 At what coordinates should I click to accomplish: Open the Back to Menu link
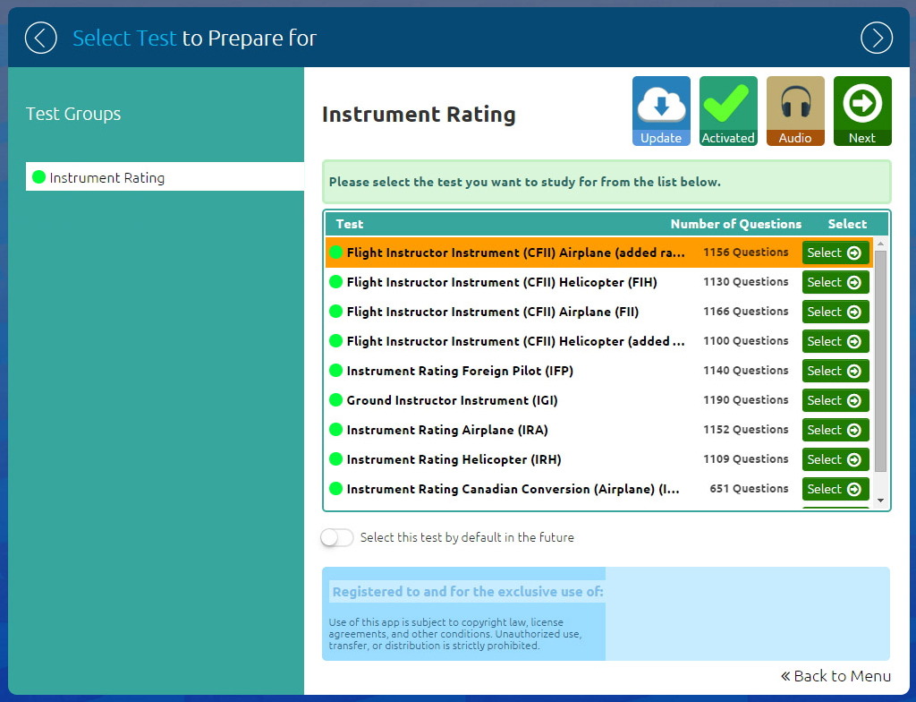click(x=835, y=676)
